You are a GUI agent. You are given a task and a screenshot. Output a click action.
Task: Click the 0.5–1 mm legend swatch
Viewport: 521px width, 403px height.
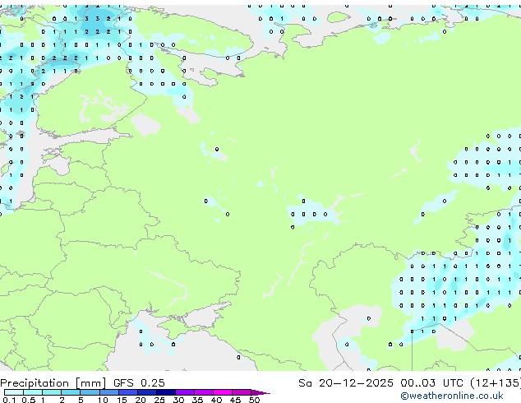(33, 392)
